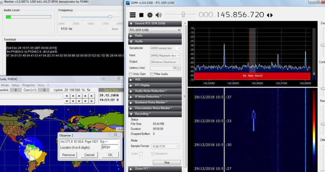The image size is (325, 172).
Task: Mute audio with the speaker icon
Action: [x=158, y=15]
